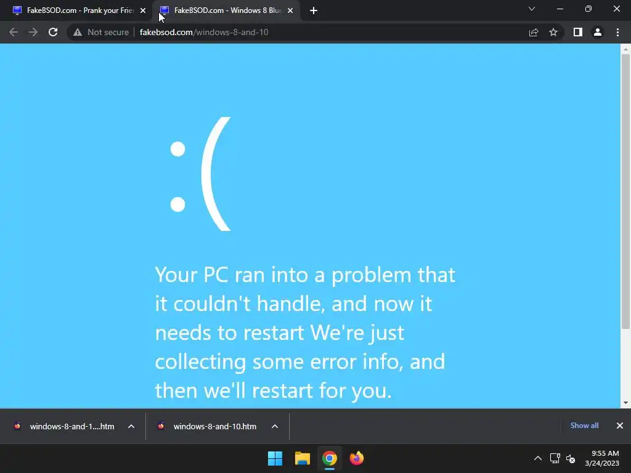This screenshot has height=473, width=631.
Task: Expand options for windows-8-and-10.htm download
Action: coord(275,426)
